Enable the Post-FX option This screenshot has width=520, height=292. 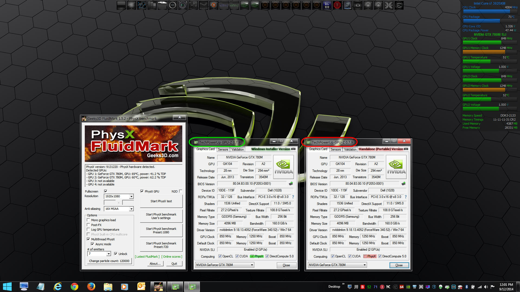[x=88, y=225]
